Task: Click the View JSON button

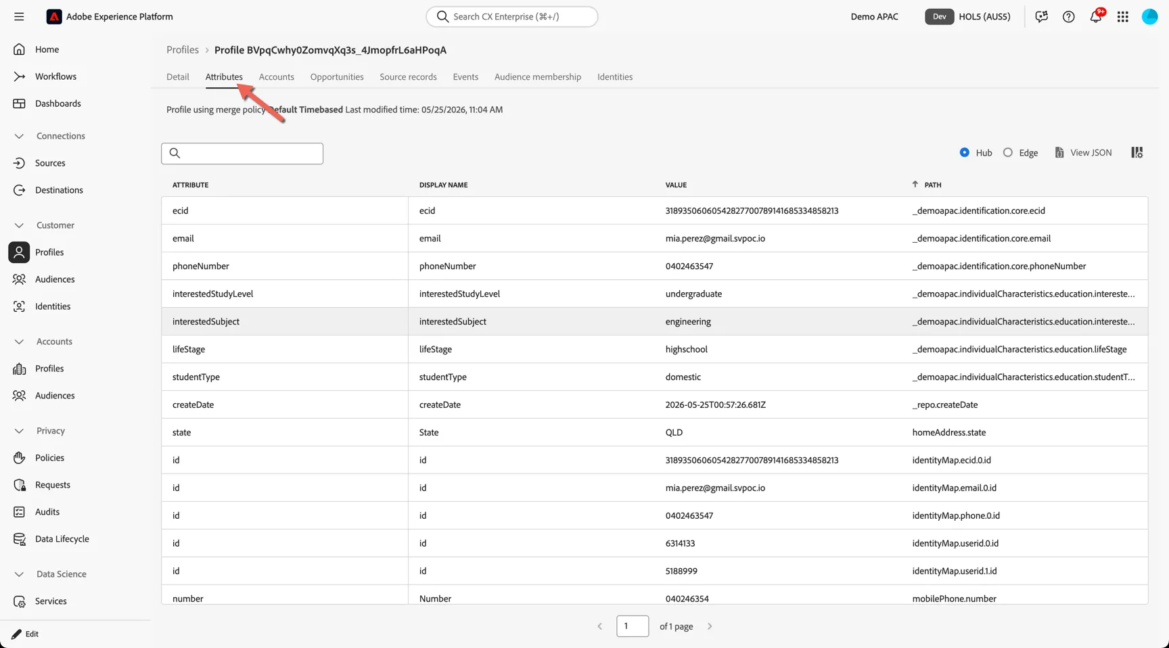Action: pyautogui.click(x=1083, y=153)
